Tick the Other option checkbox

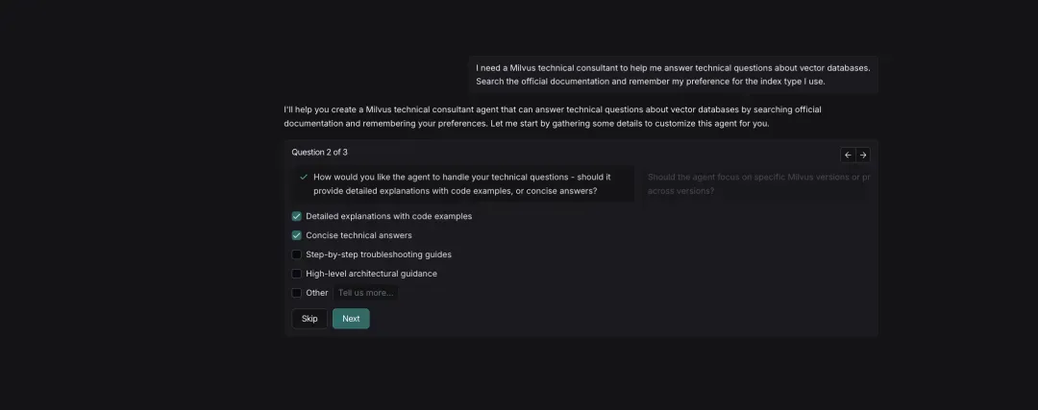tap(297, 293)
